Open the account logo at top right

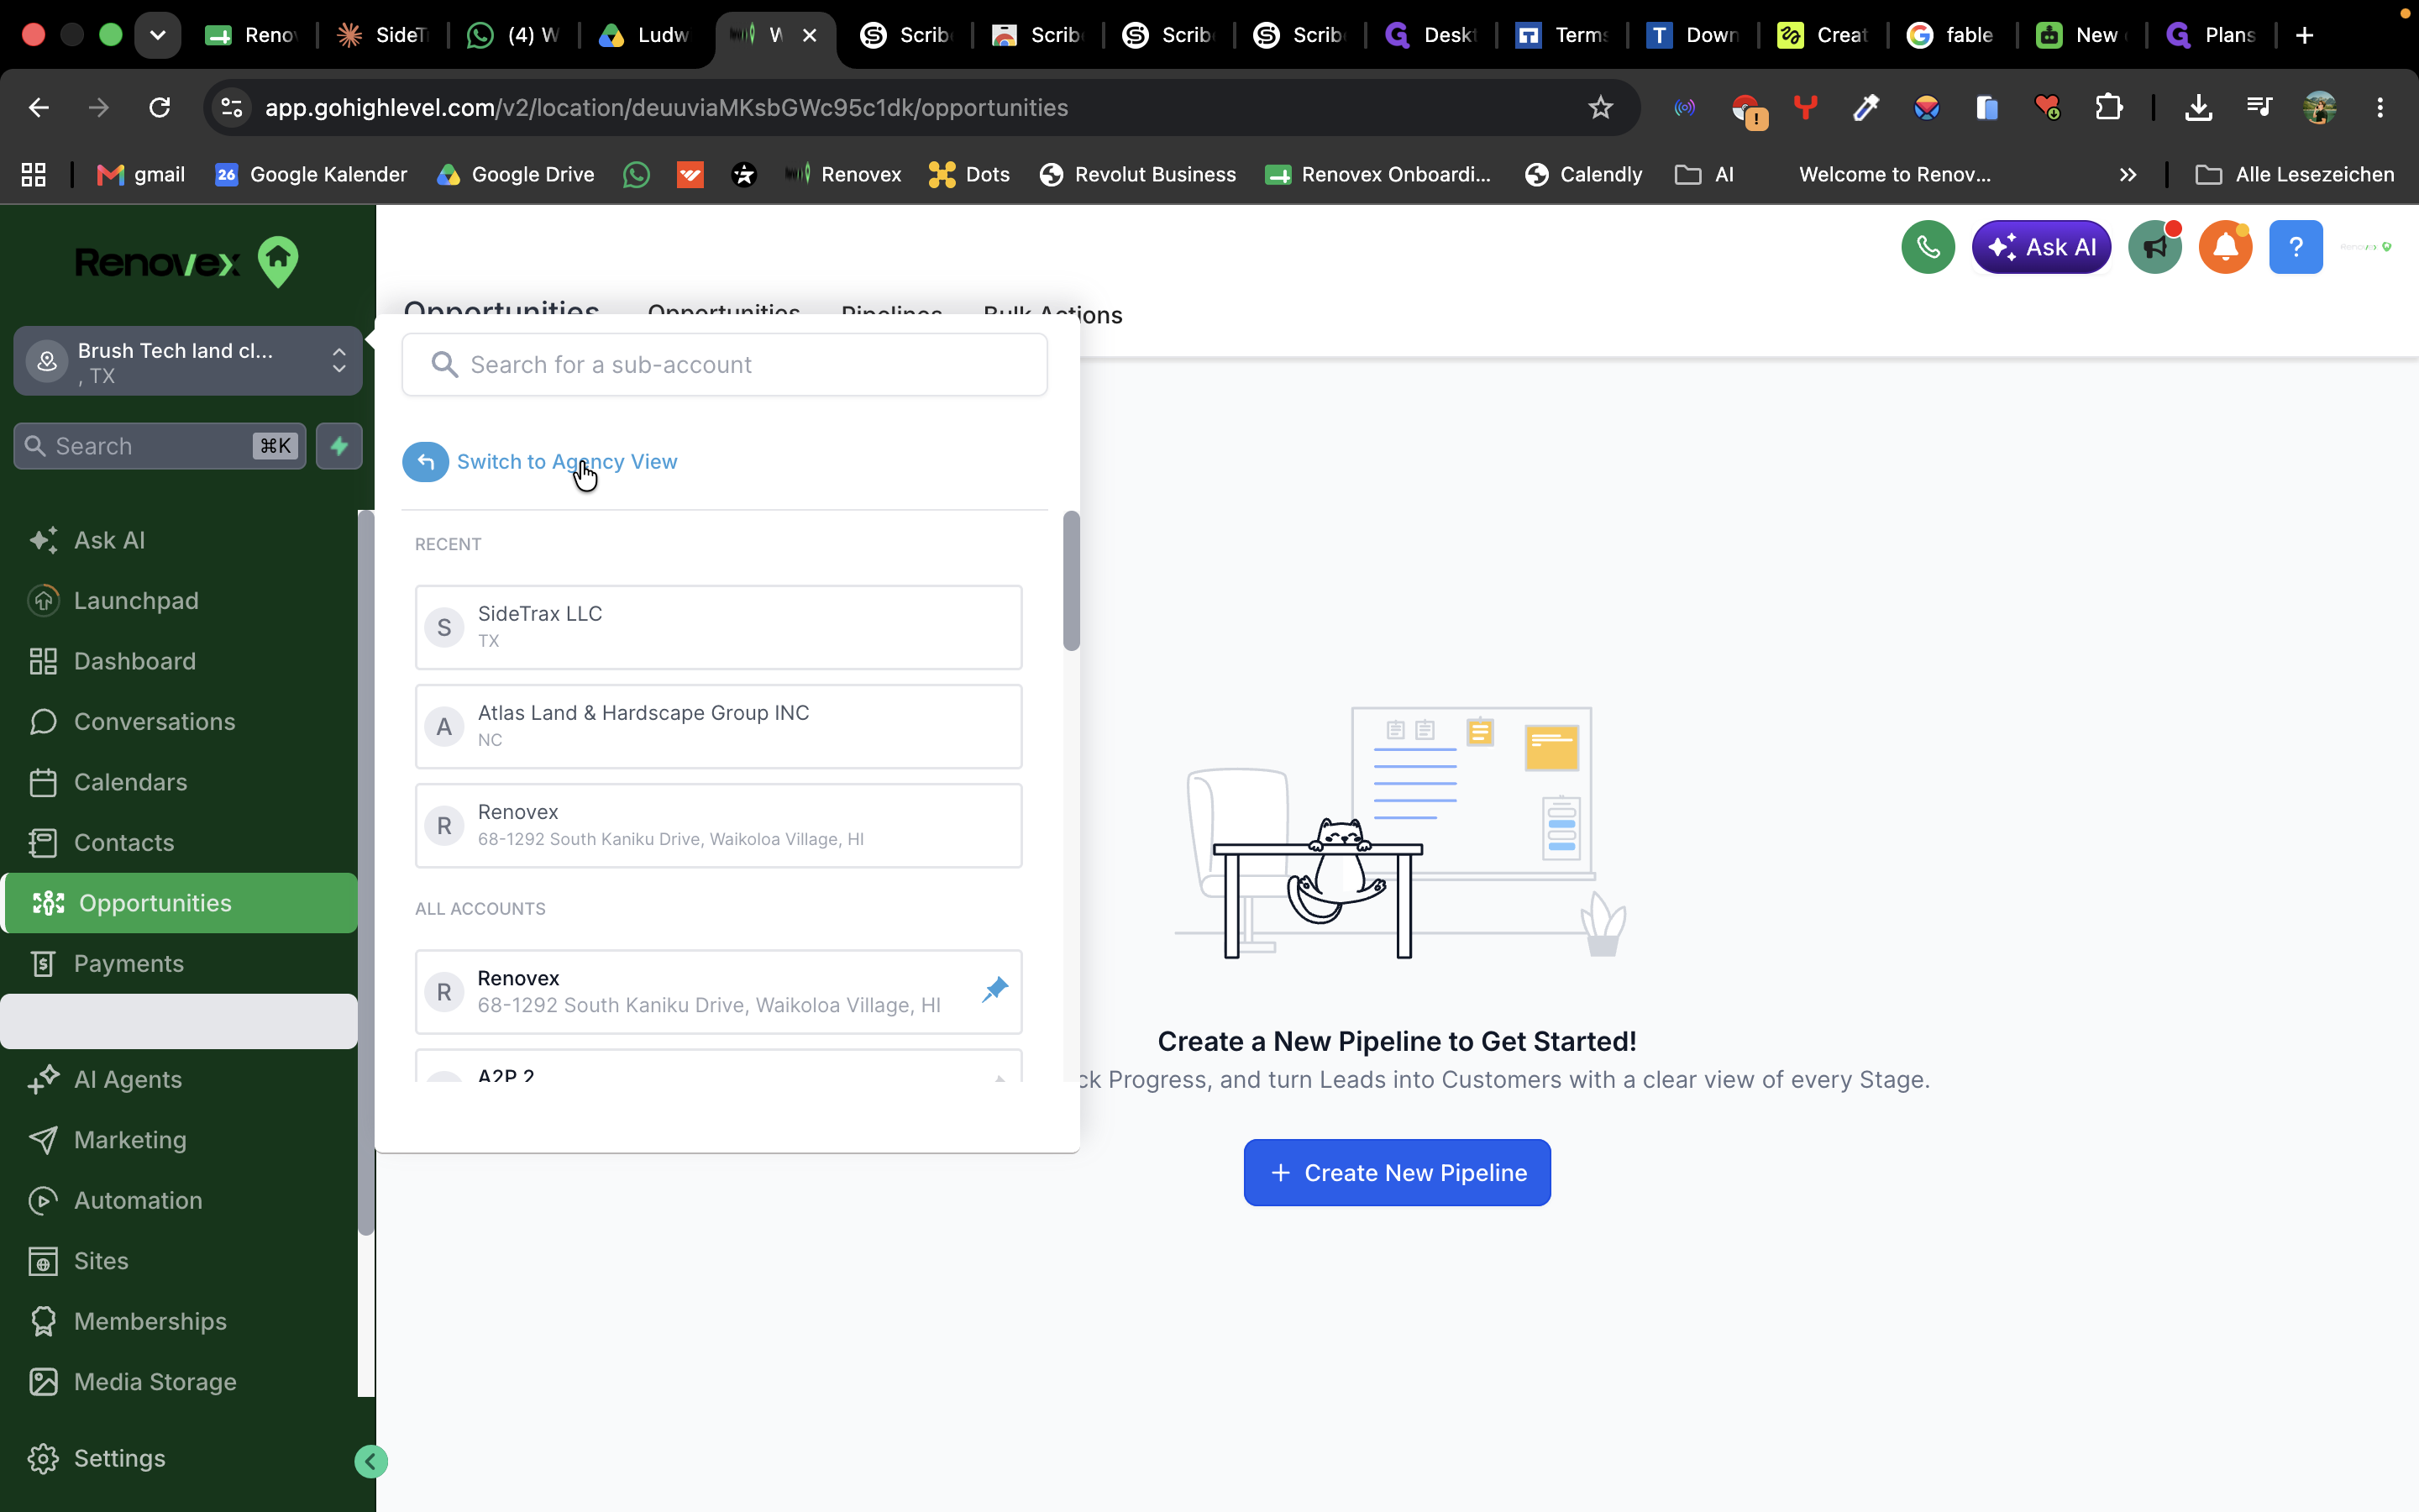pos(2365,247)
